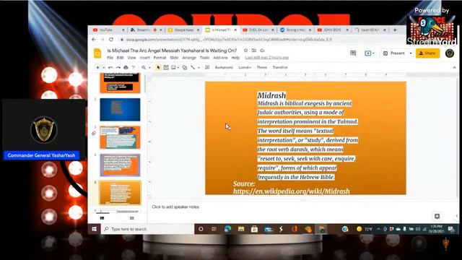Click the Explore button at bottom right

point(437,217)
